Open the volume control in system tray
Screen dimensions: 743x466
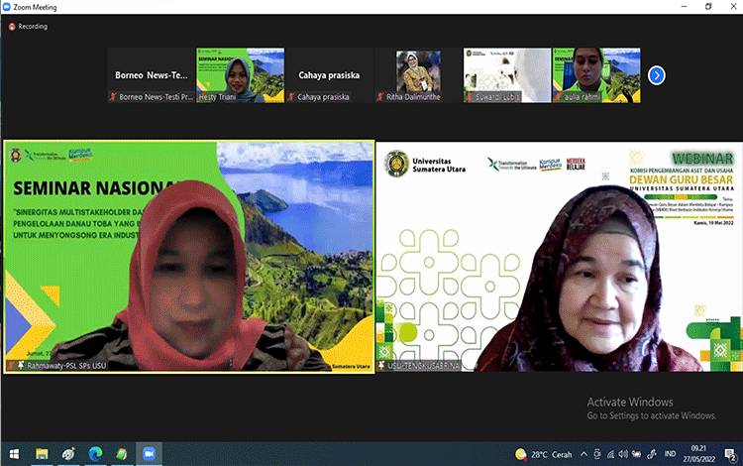(623, 454)
